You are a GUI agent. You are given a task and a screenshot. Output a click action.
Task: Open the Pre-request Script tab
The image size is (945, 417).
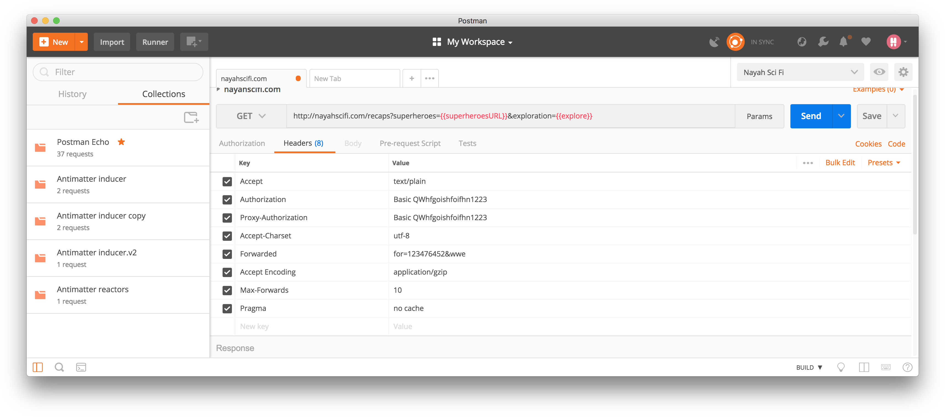tap(410, 143)
